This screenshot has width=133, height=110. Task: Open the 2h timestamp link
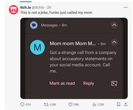[x=49, y=7]
